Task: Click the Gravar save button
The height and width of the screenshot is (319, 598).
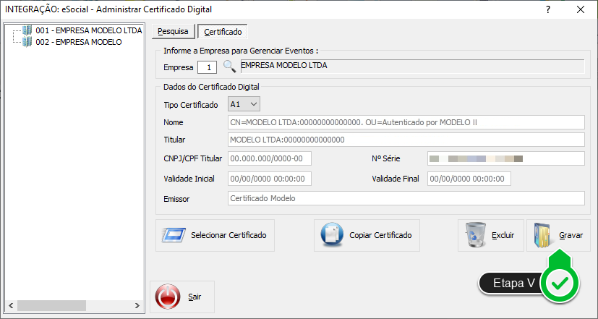Action: [558, 235]
